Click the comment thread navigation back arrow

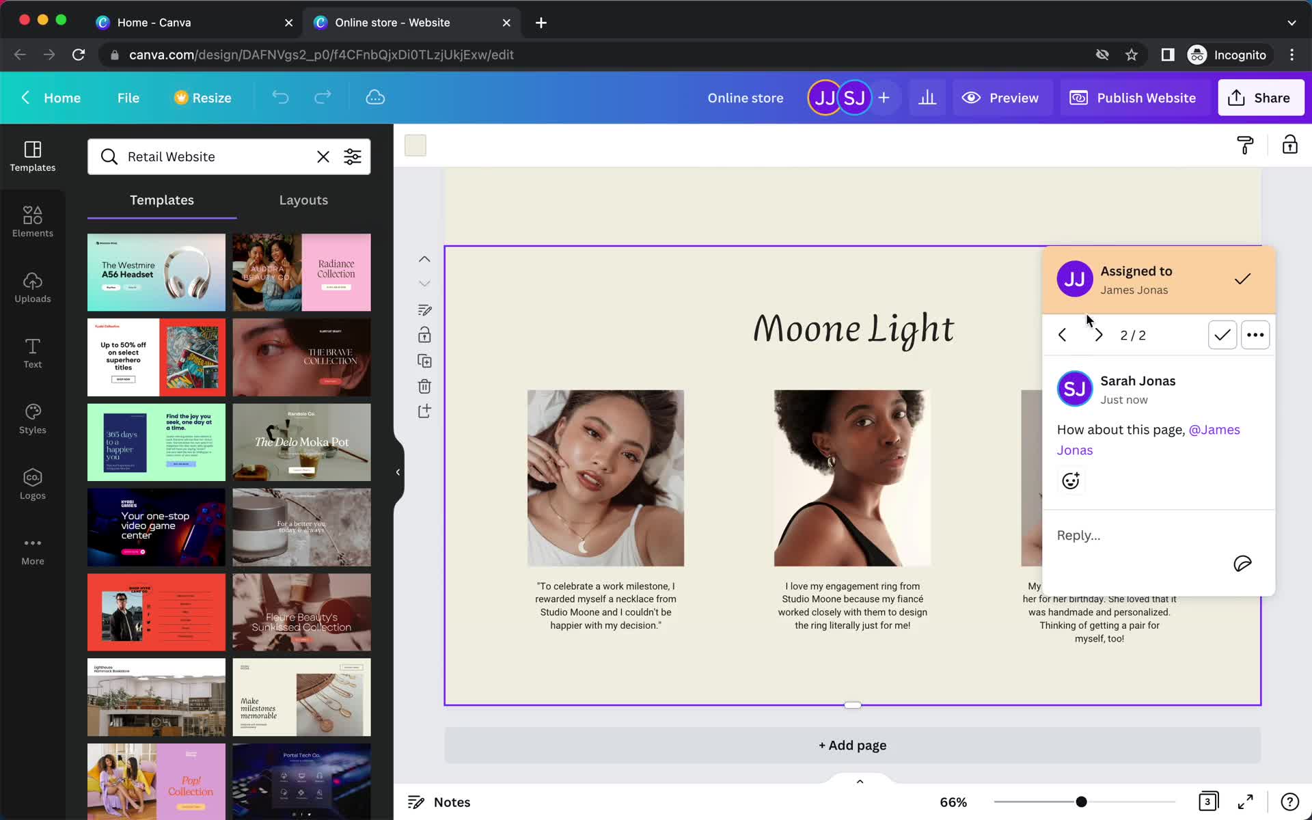pyautogui.click(x=1062, y=334)
